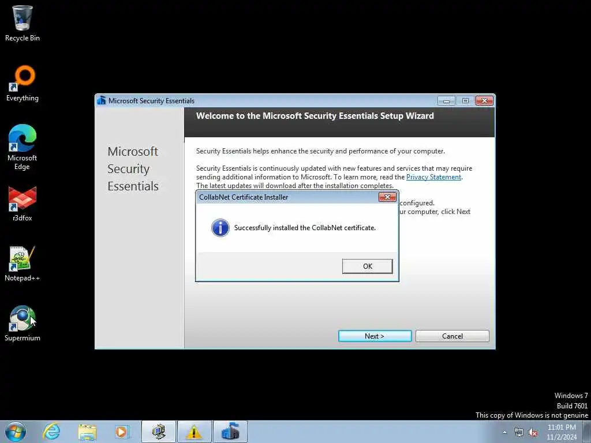Select the Supermium desktop shortcut
The width and height of the screenshot is (591, 443).
click(x=23, y=323)
